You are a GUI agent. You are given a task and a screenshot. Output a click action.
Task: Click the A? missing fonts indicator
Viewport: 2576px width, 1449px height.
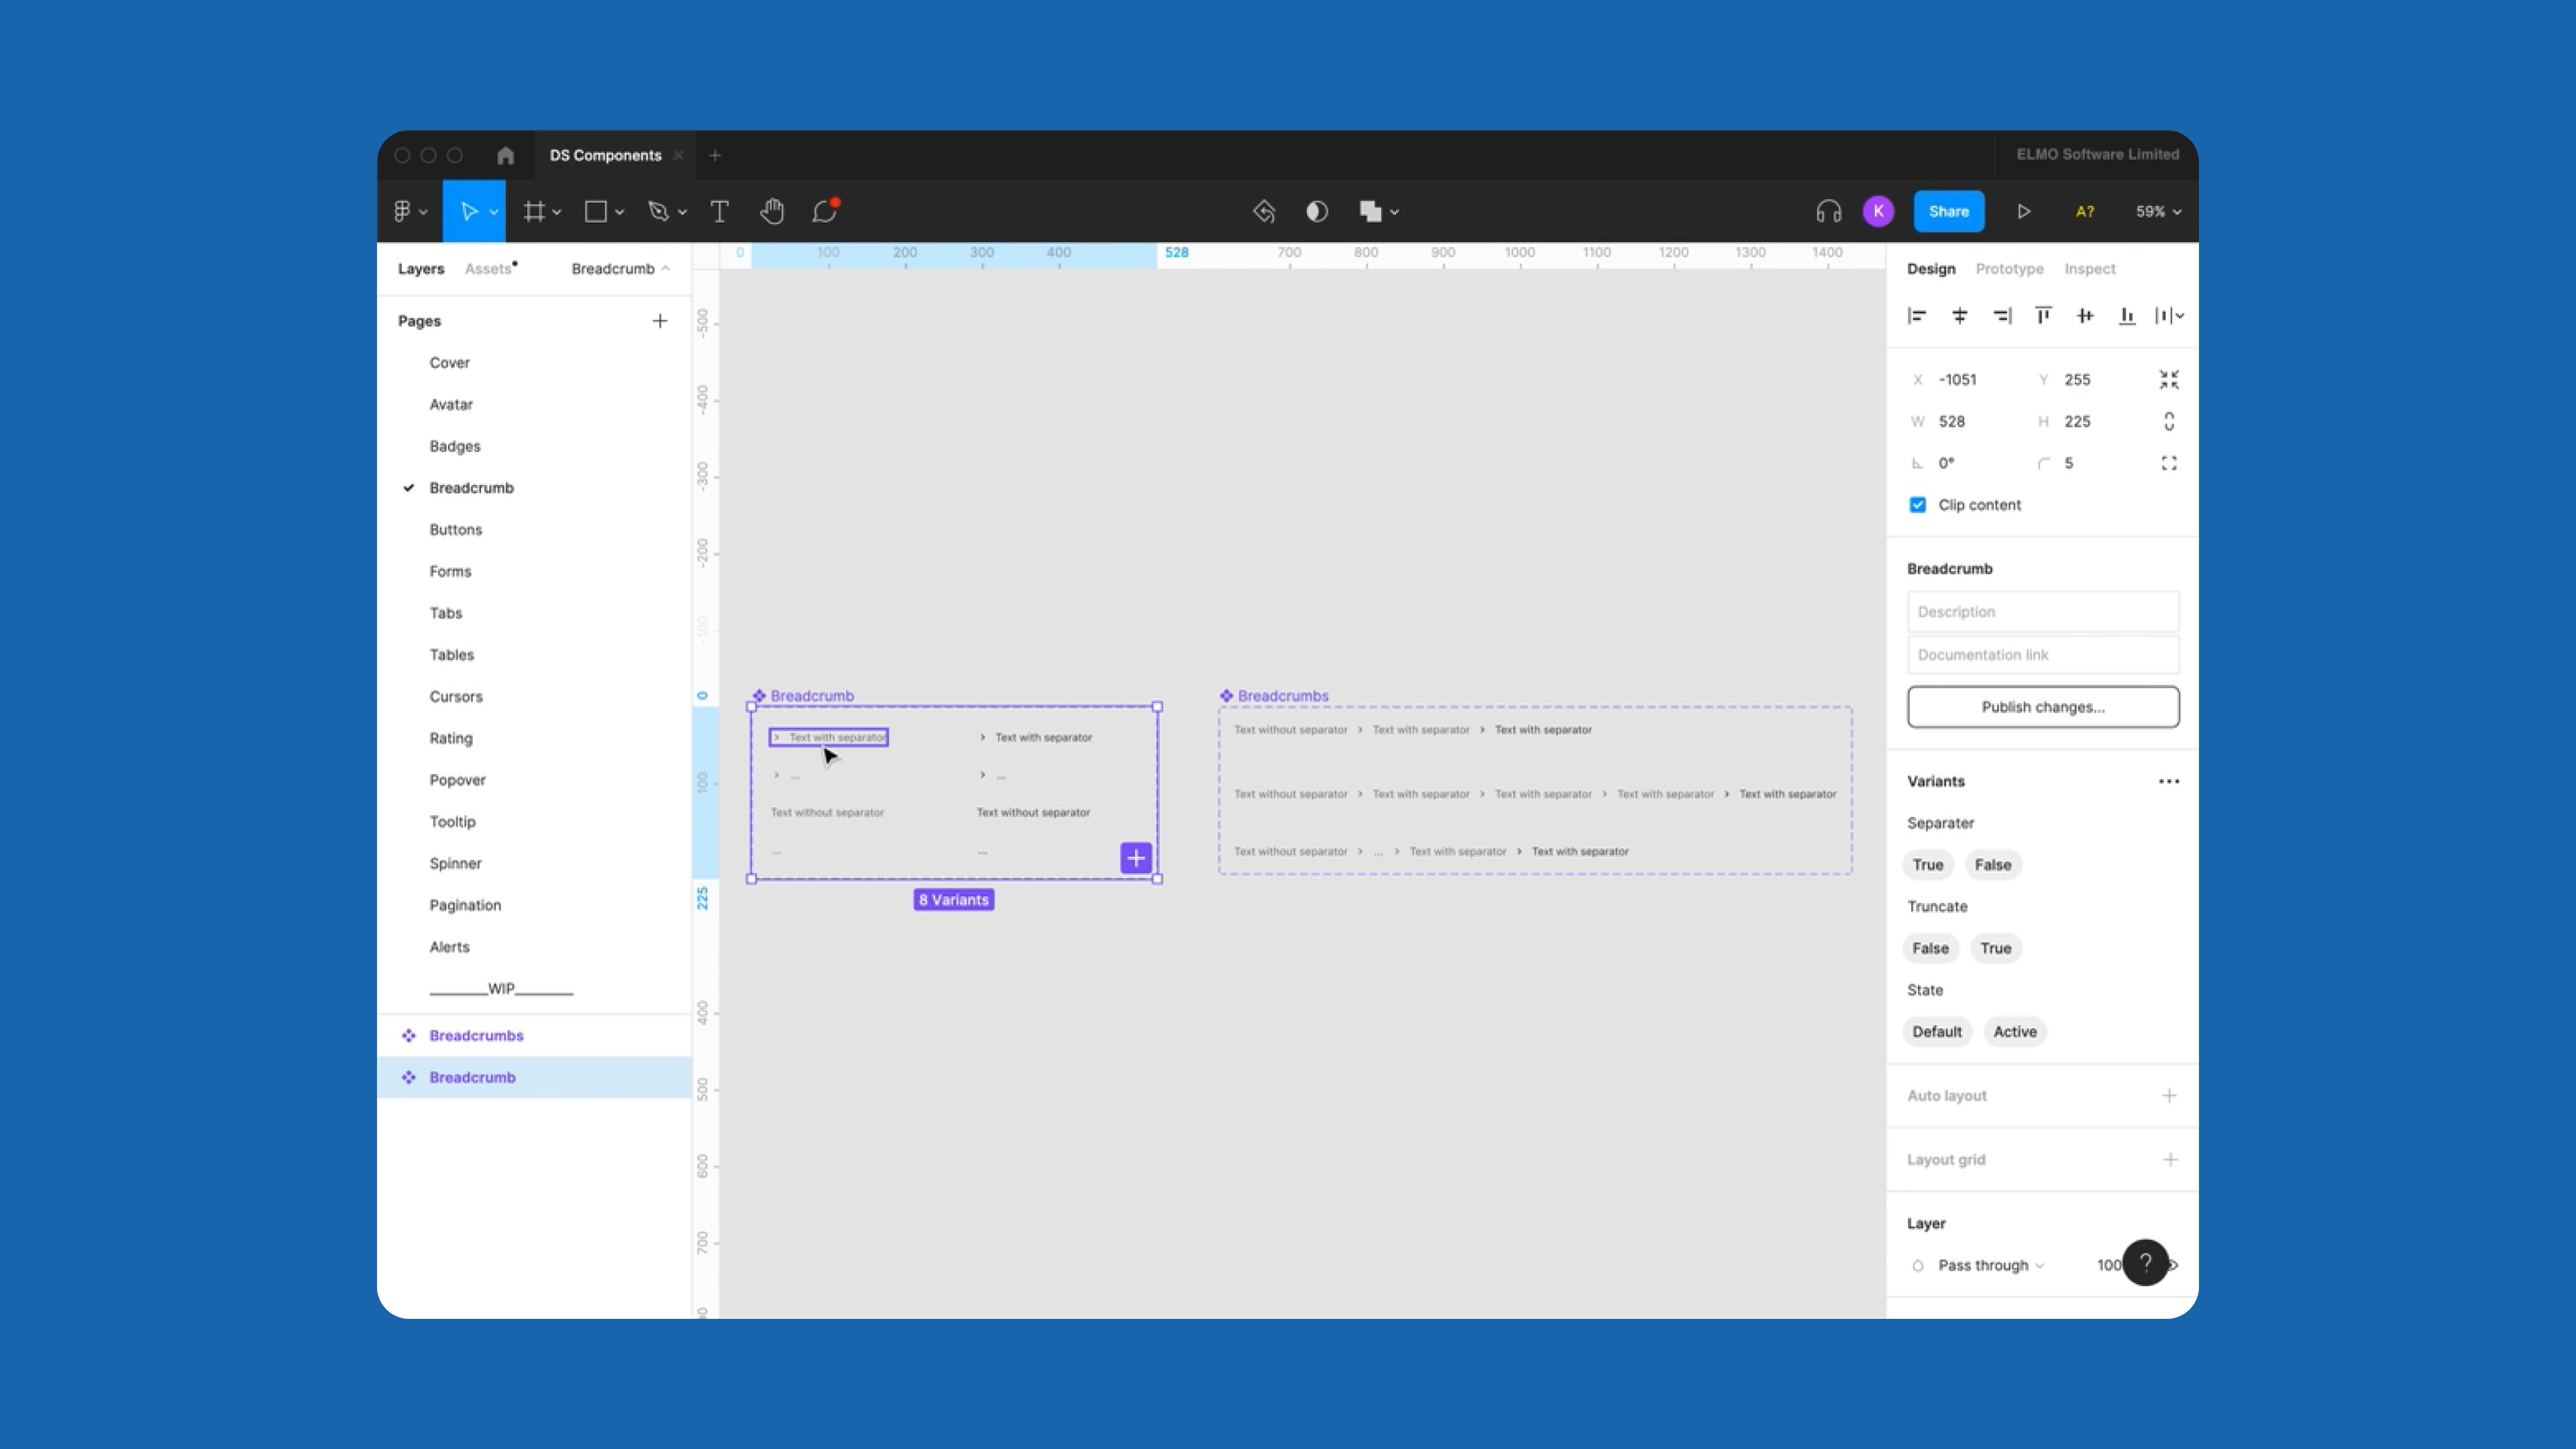tap(2085, 211)
